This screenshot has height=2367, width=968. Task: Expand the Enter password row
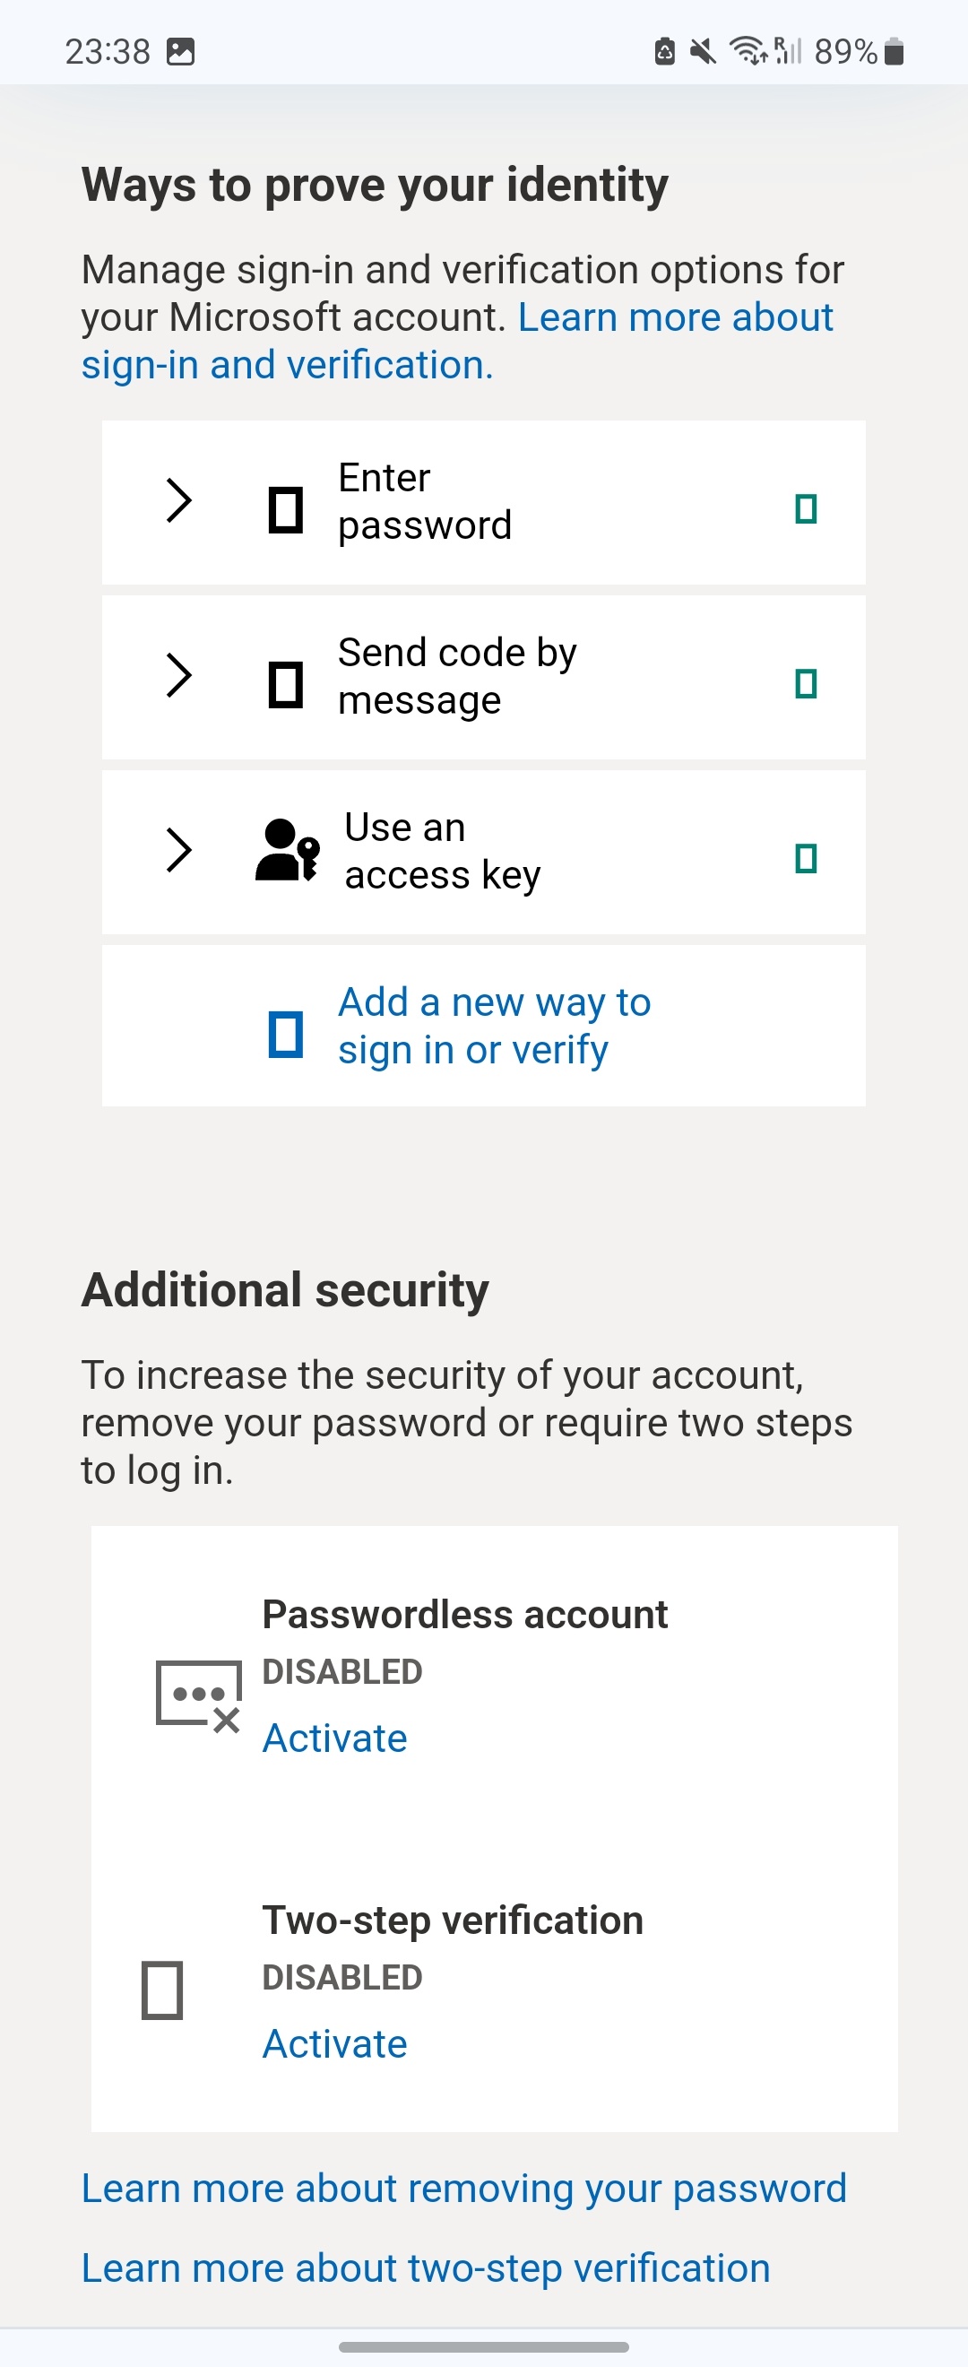tap(180, 502)
